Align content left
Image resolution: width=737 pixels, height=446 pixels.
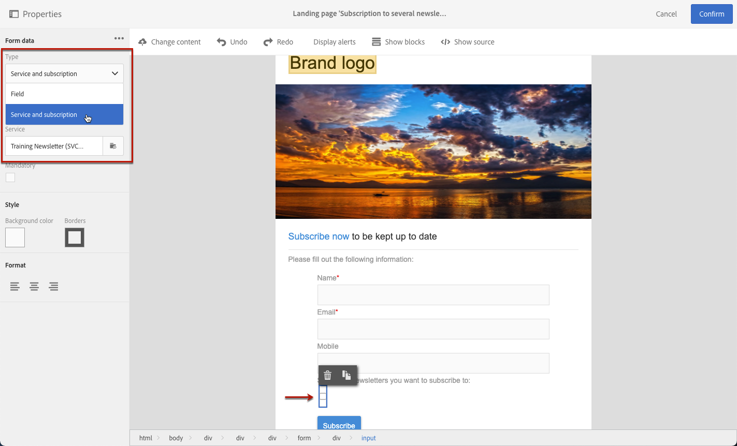[15, 286]
